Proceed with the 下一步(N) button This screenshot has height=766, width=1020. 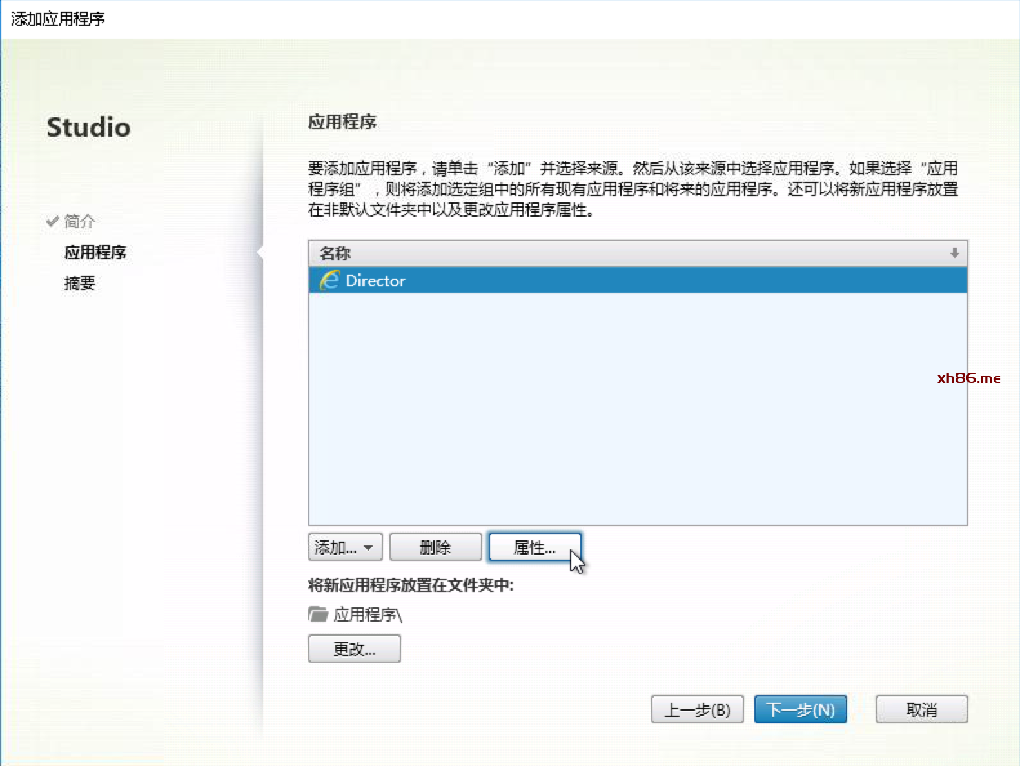coord(800,710)
